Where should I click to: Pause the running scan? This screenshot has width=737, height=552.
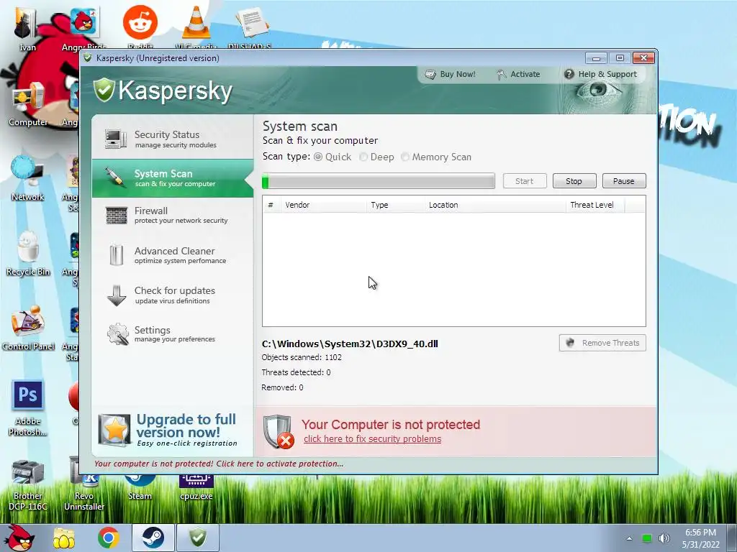pos(624,181)
